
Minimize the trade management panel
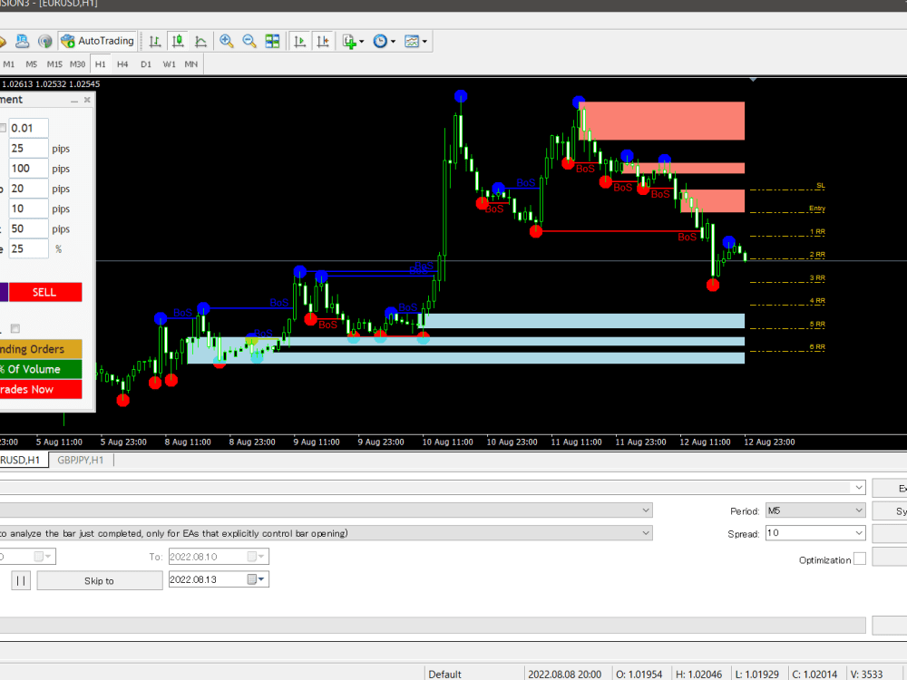(74, 100)
